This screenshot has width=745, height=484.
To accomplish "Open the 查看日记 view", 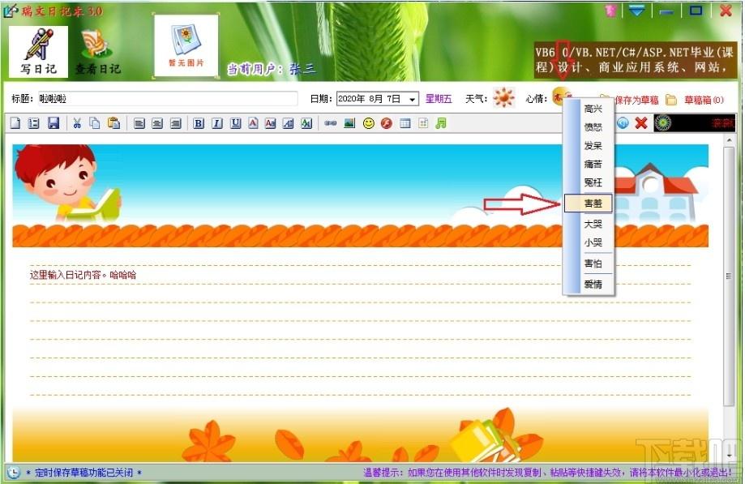I will (98, 52).
